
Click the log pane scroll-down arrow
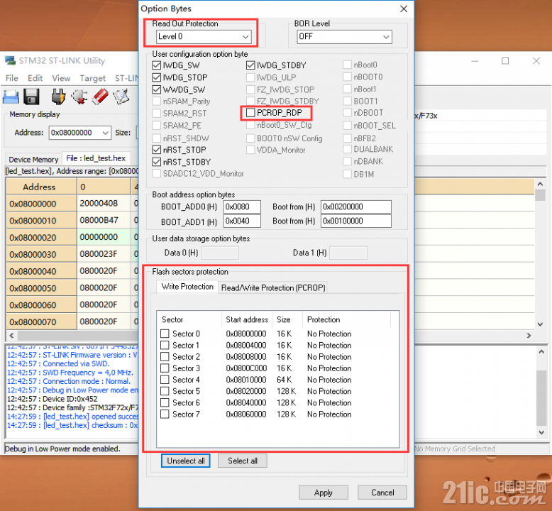(x=541, y=432)
